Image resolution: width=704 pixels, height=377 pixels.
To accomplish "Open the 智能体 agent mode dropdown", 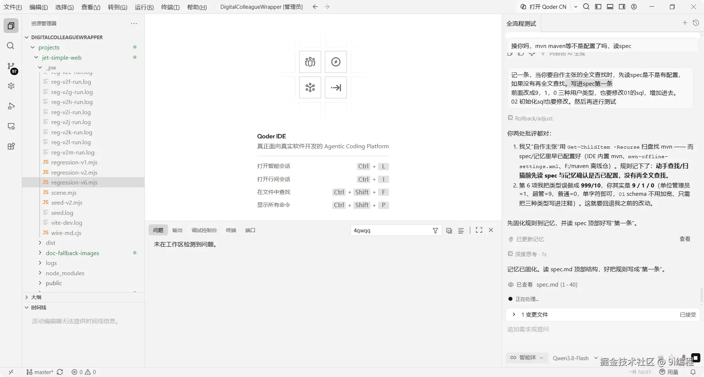I will pos(527,358).
